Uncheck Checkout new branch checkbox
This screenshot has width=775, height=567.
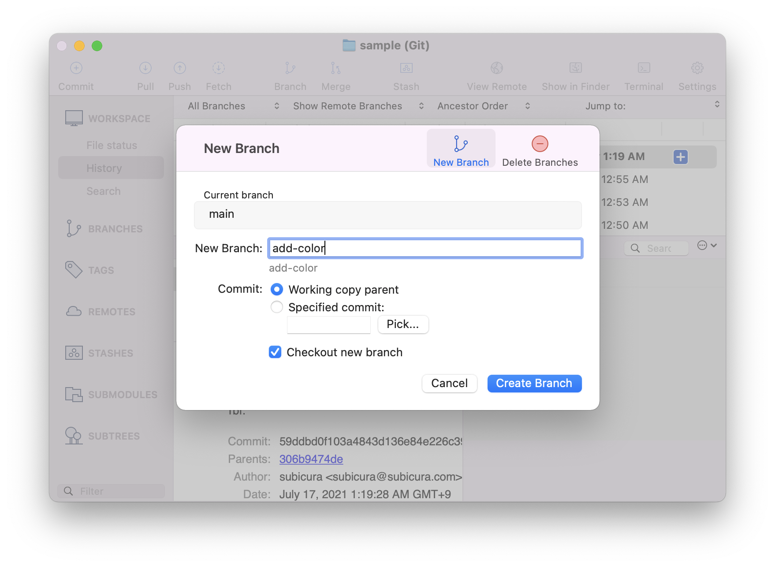click(x=275, y=352)
